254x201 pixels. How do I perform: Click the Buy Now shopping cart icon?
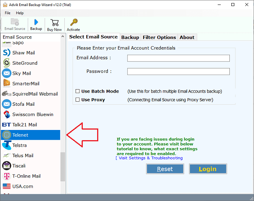pyautogui.click(x=54, y=23)
